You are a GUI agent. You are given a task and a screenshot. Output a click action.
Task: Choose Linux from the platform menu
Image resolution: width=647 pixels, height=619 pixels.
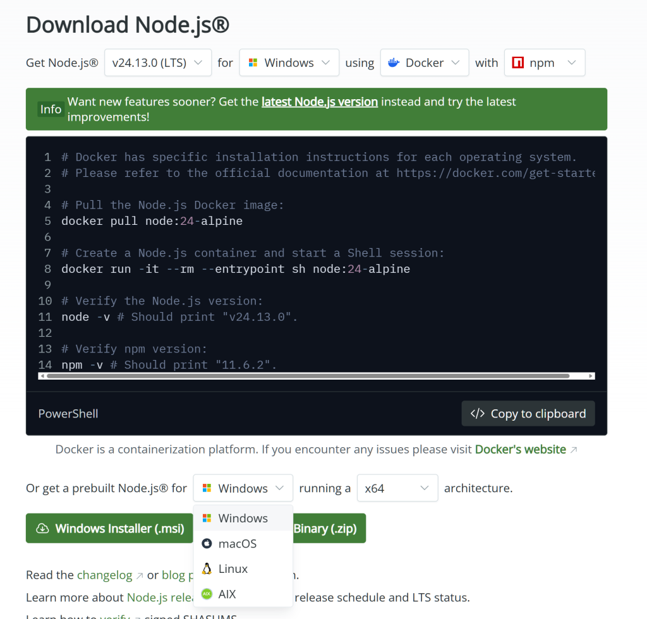click(x=233, y=569)
